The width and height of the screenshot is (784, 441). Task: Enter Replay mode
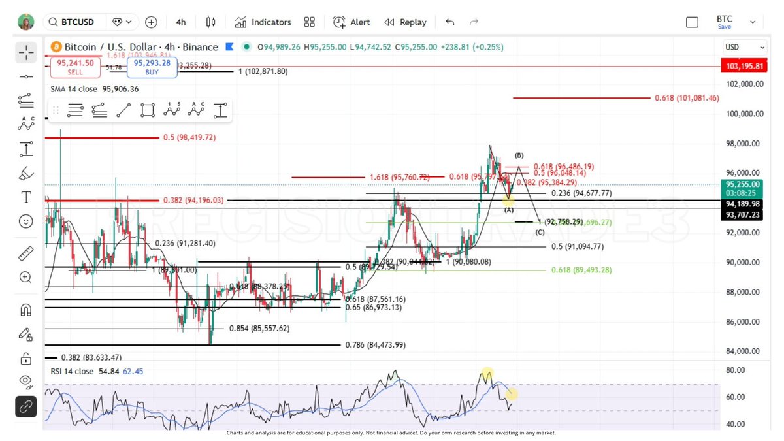tap(405, 22)
